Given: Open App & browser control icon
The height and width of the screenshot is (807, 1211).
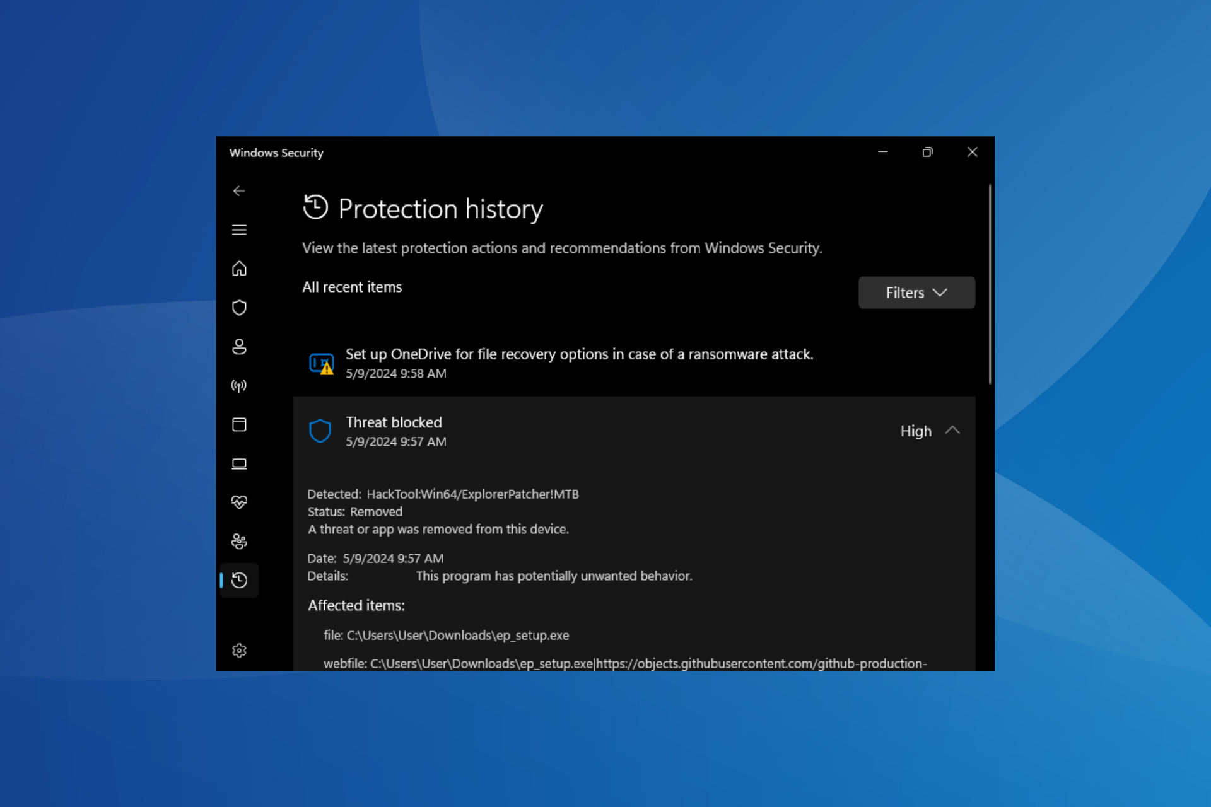Looking at the screenshot, I should (x=239, y=424).
